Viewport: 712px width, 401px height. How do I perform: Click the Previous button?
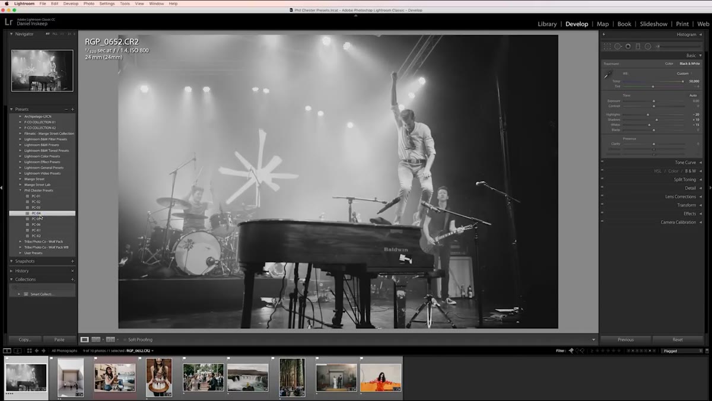(625, 339)
